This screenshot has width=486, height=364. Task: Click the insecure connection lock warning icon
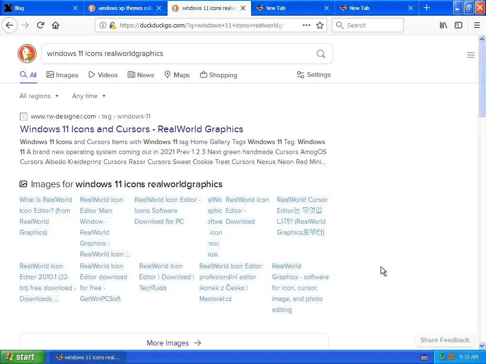pos(113,26)
